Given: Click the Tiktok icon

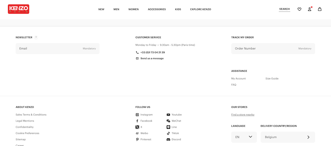Looking at the screenshot, I should point(168,133).
